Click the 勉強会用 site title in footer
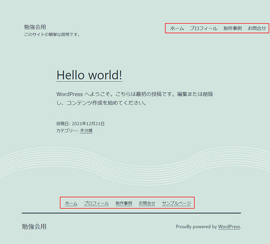 pyautogui.click(x=34, y=227)
